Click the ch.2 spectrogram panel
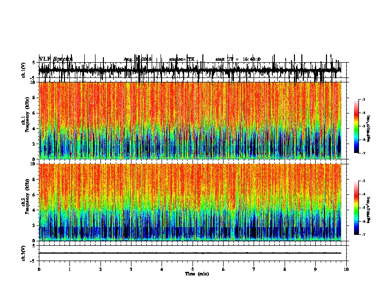The height and width of the screenshot is (302, 390). click(x=190, y=202)
